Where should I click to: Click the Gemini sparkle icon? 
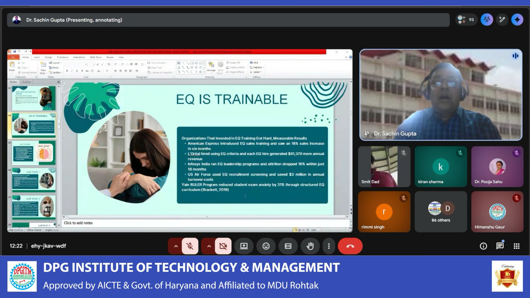pyautogui.click(x=517, y=20)
